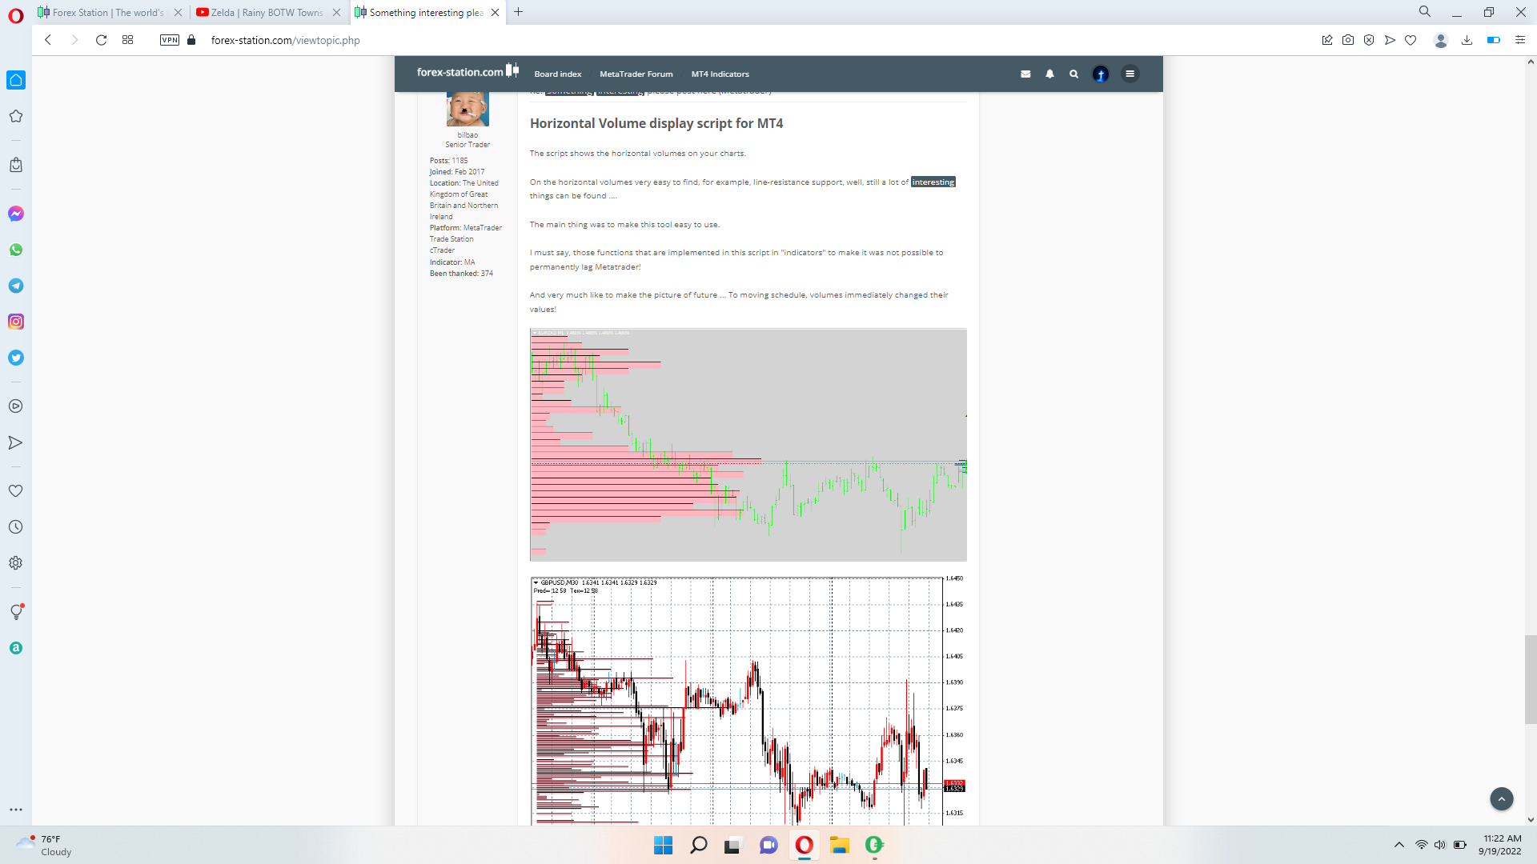Open WhatsApp in Opera sidebar

coord(16,250)
